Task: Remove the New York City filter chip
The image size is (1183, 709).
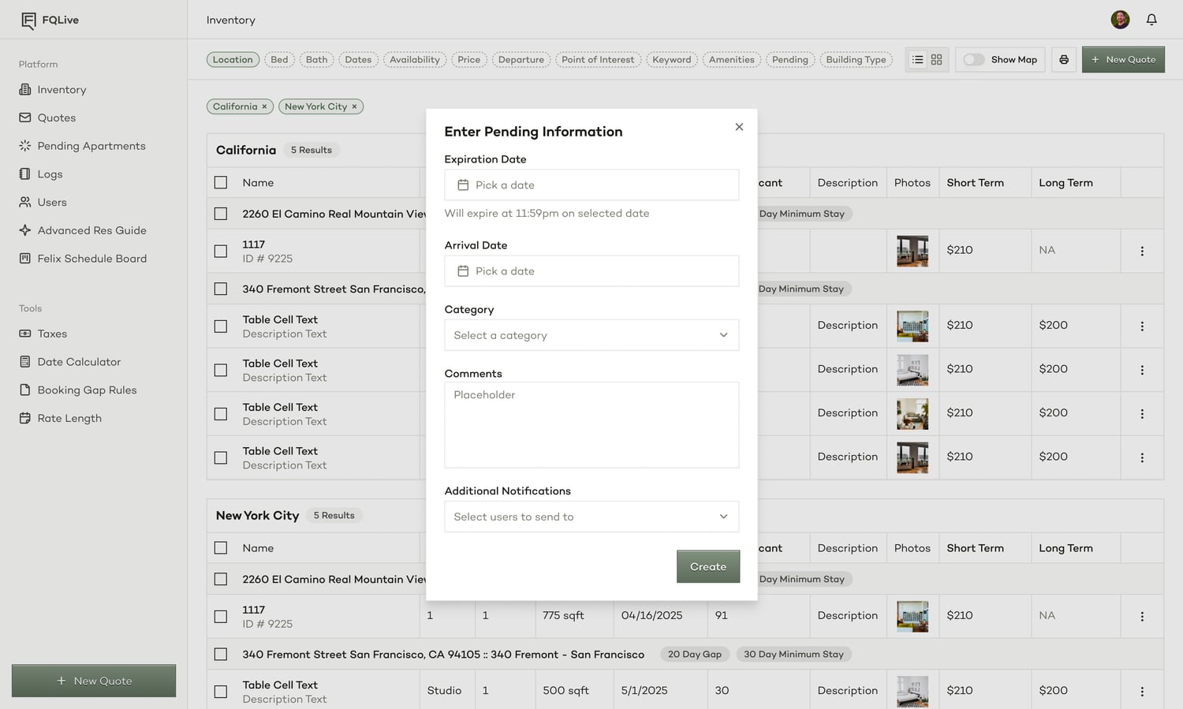Action: pyautogui.click(x=354, y=106)
